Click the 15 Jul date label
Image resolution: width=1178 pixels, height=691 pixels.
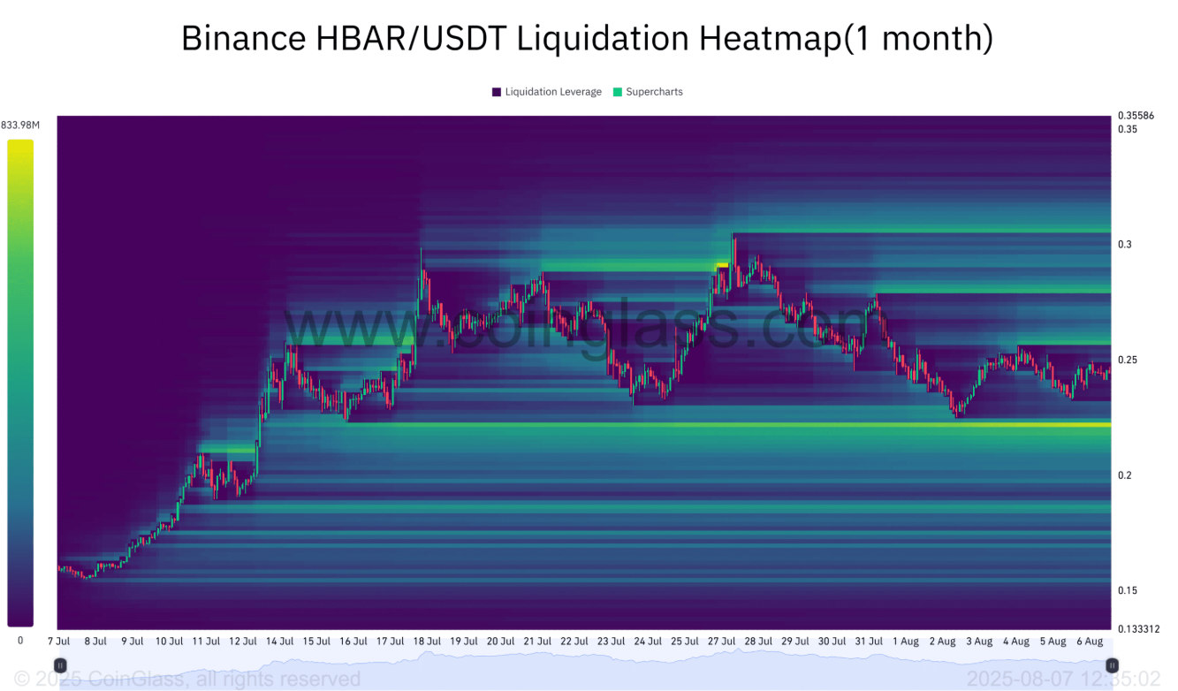316,642
